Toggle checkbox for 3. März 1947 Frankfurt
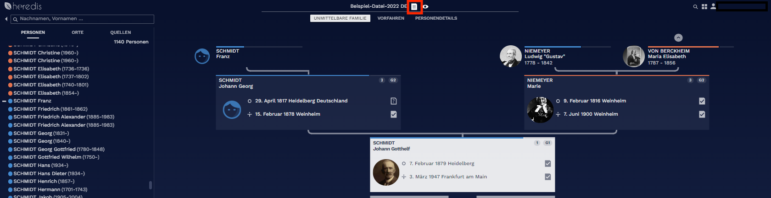Screen dimensions: 771x198 click(x=548, y=177)
